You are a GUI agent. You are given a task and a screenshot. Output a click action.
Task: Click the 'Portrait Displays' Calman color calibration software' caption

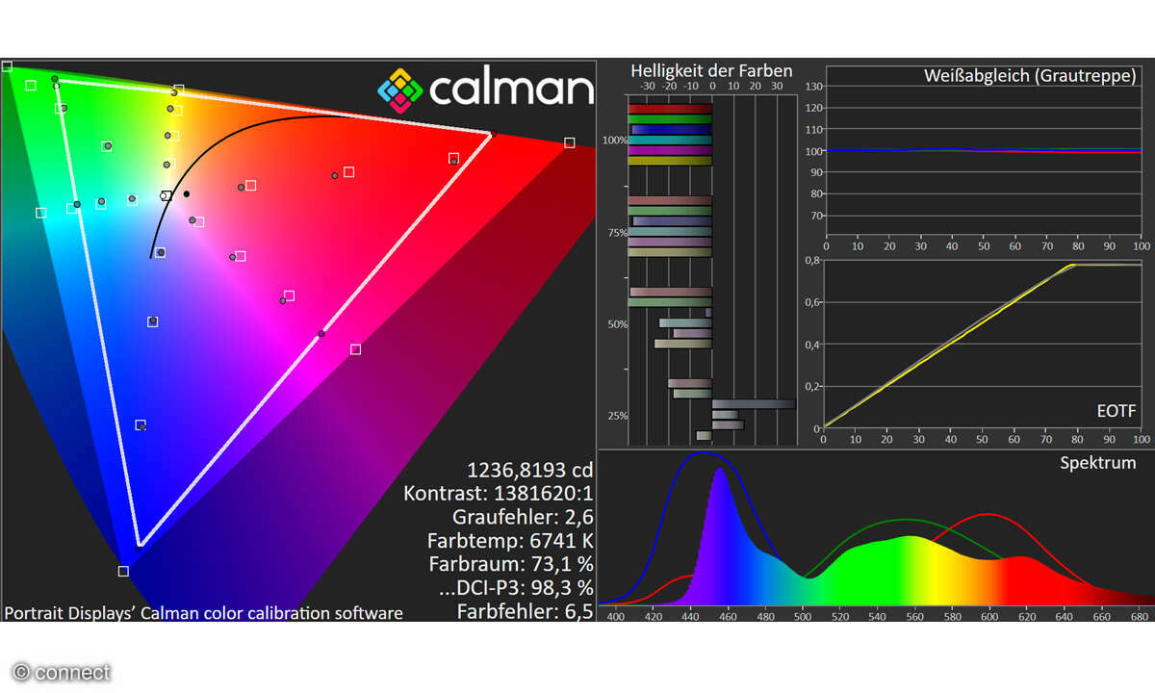tap(204, 613)
